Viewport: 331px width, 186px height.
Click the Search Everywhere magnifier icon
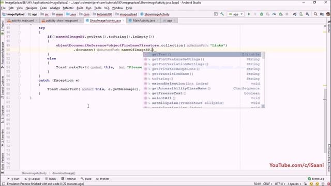(315, 14)
